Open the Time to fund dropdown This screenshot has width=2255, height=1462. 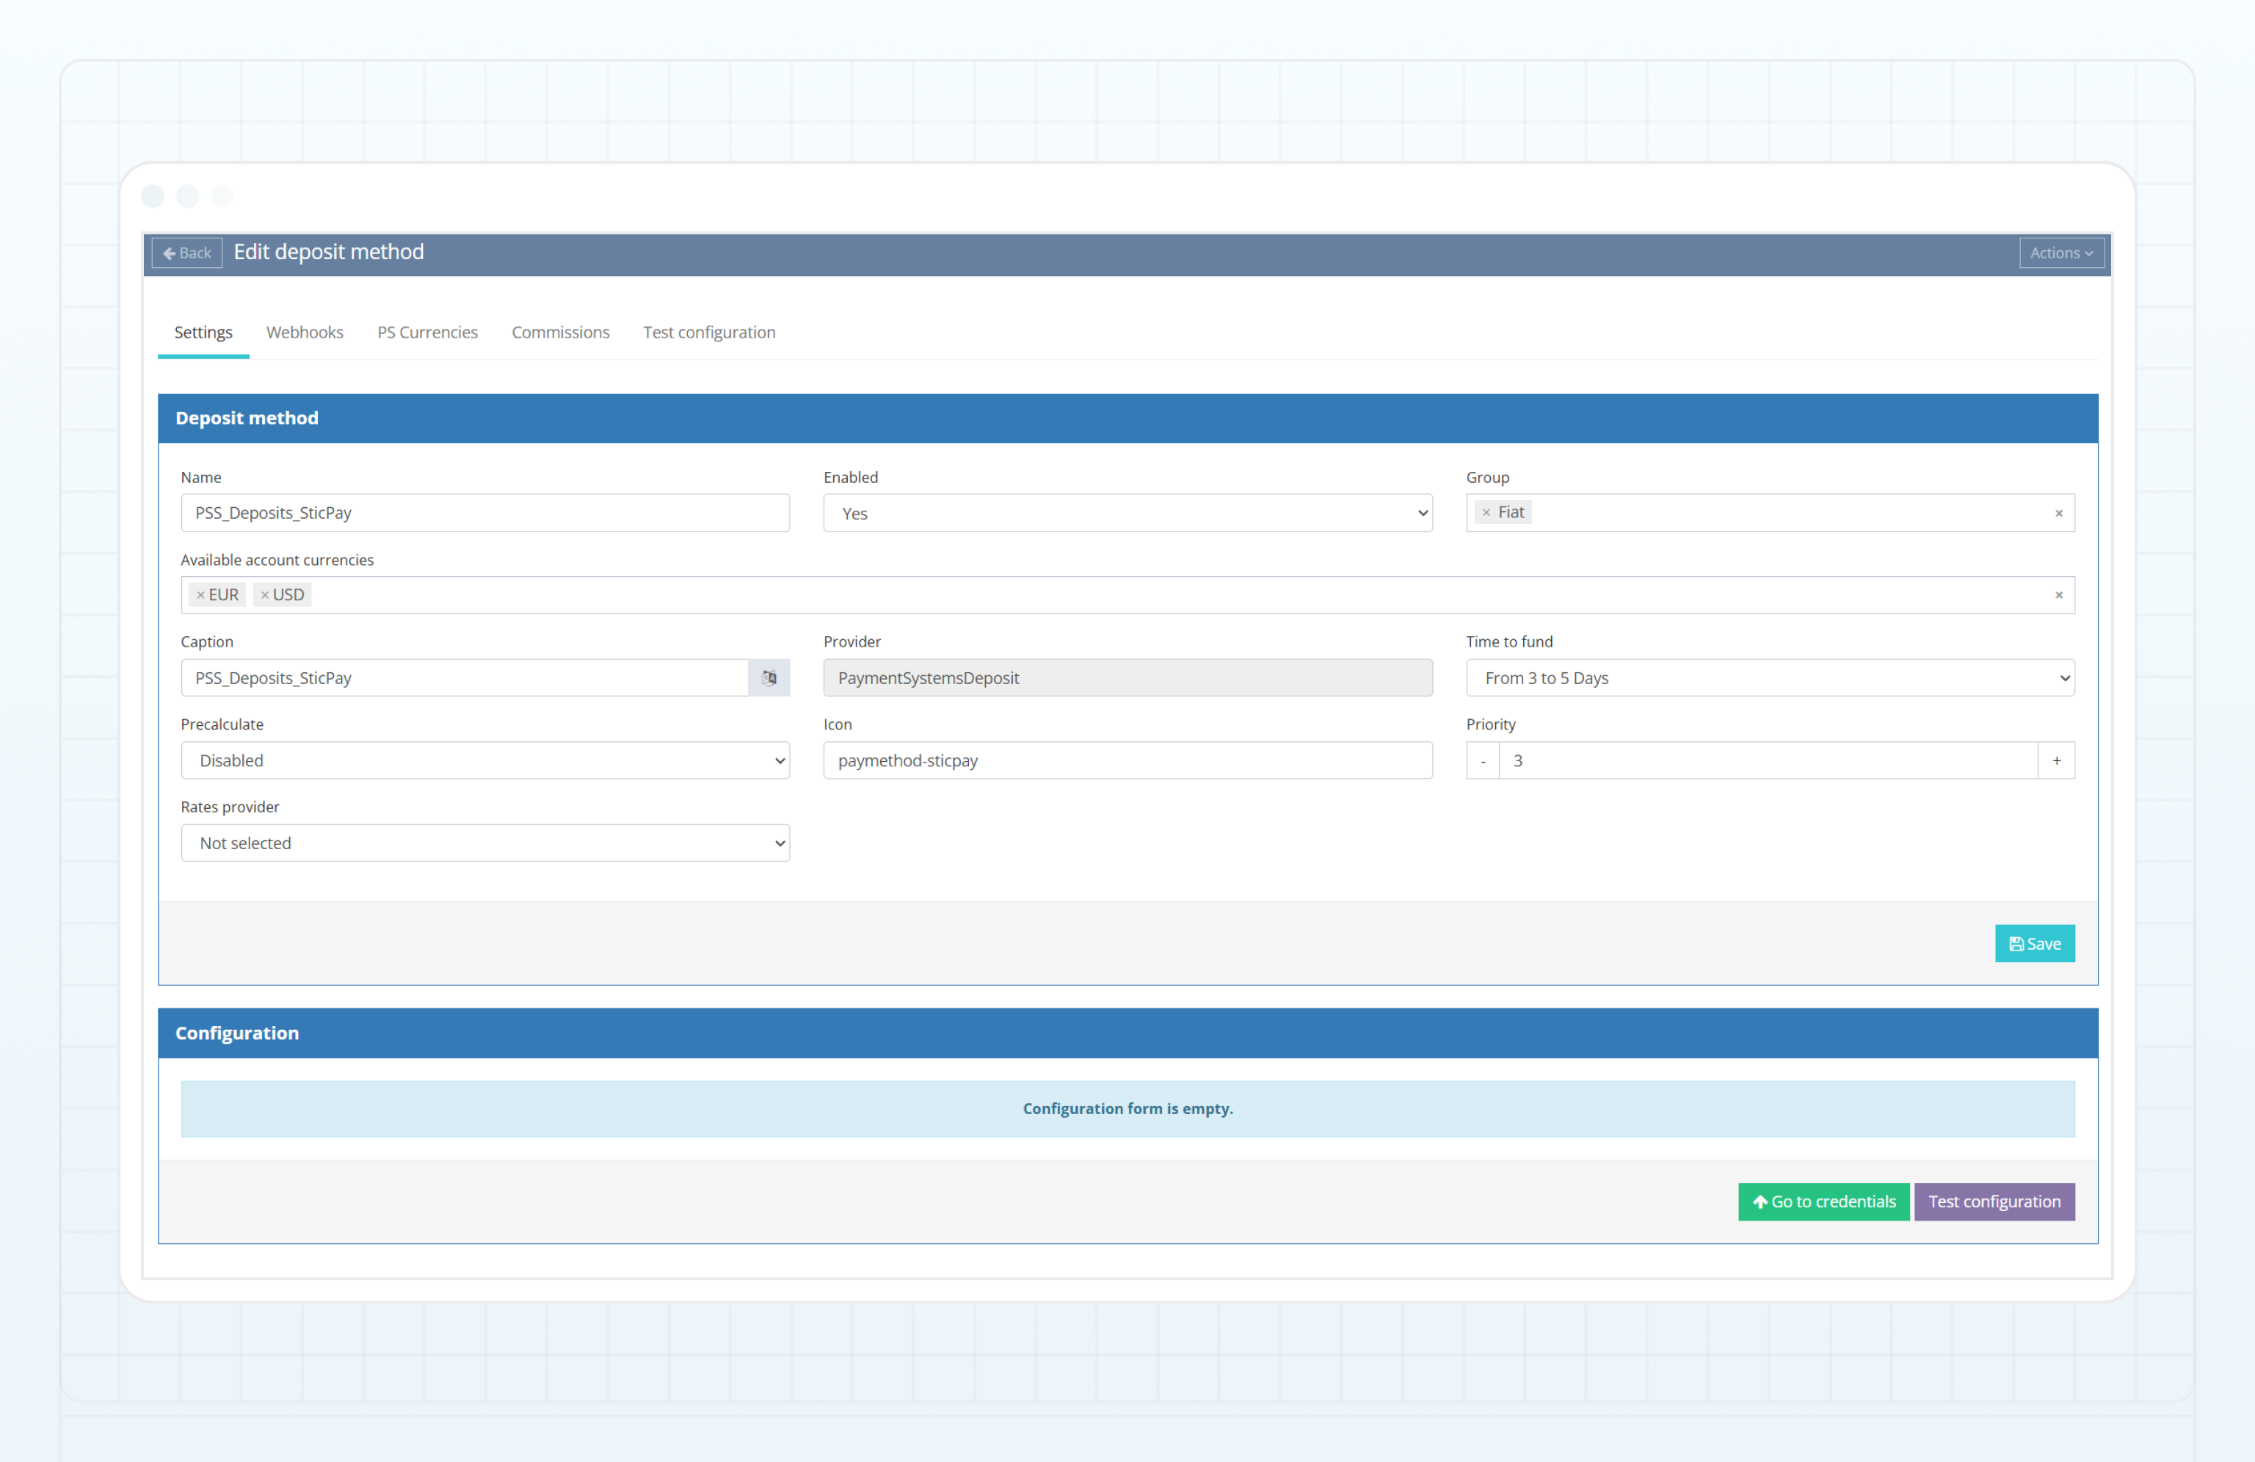point(1770,677)
